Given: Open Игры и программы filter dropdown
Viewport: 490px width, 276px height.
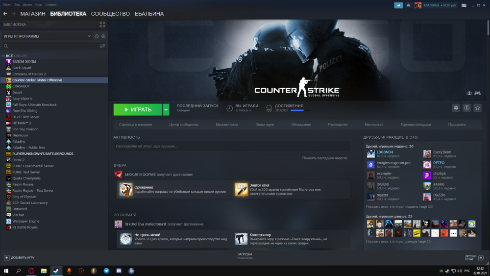Looking at the screenshot, I should (47, 36).
